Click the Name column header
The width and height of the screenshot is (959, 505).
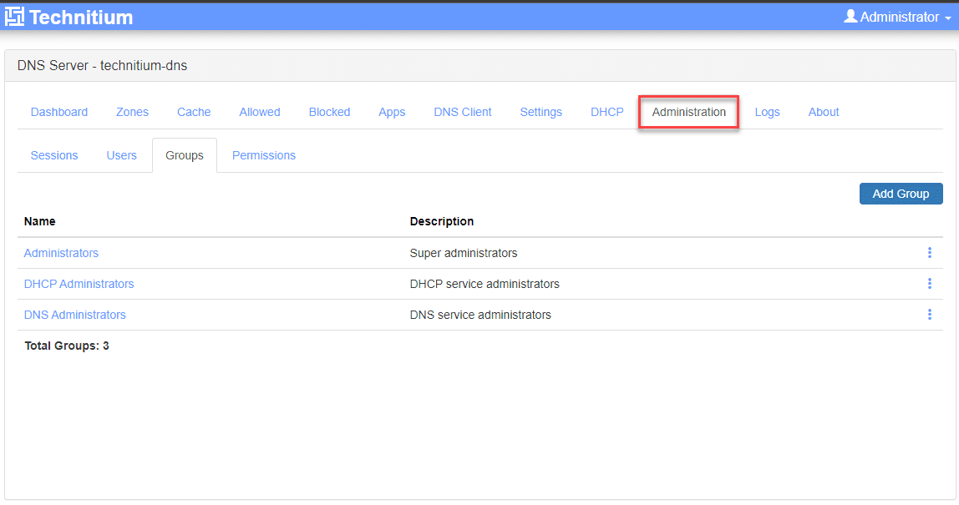(x=40, y=221)
